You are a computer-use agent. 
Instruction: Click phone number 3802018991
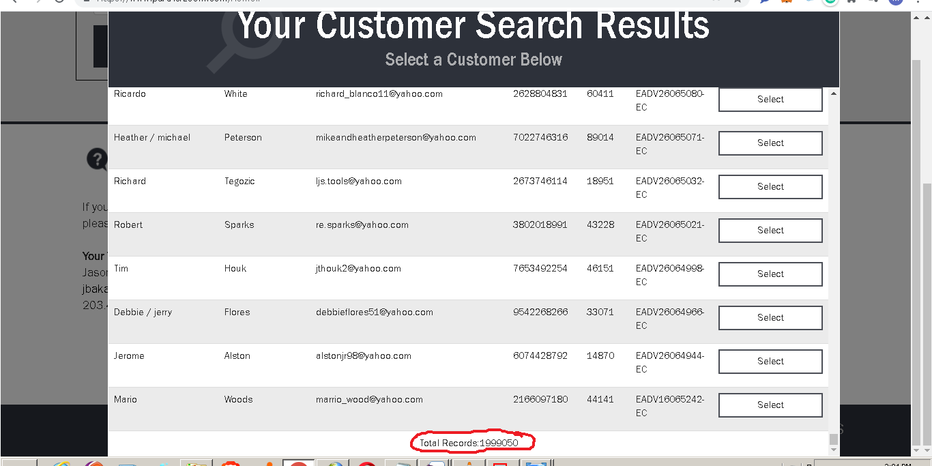coord(540,225)
